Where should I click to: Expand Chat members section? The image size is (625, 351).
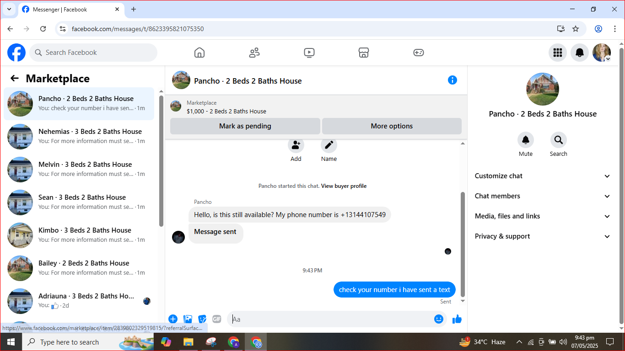coord(543,196)
